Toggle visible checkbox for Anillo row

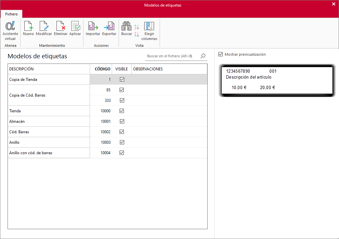tap(122, 142)
